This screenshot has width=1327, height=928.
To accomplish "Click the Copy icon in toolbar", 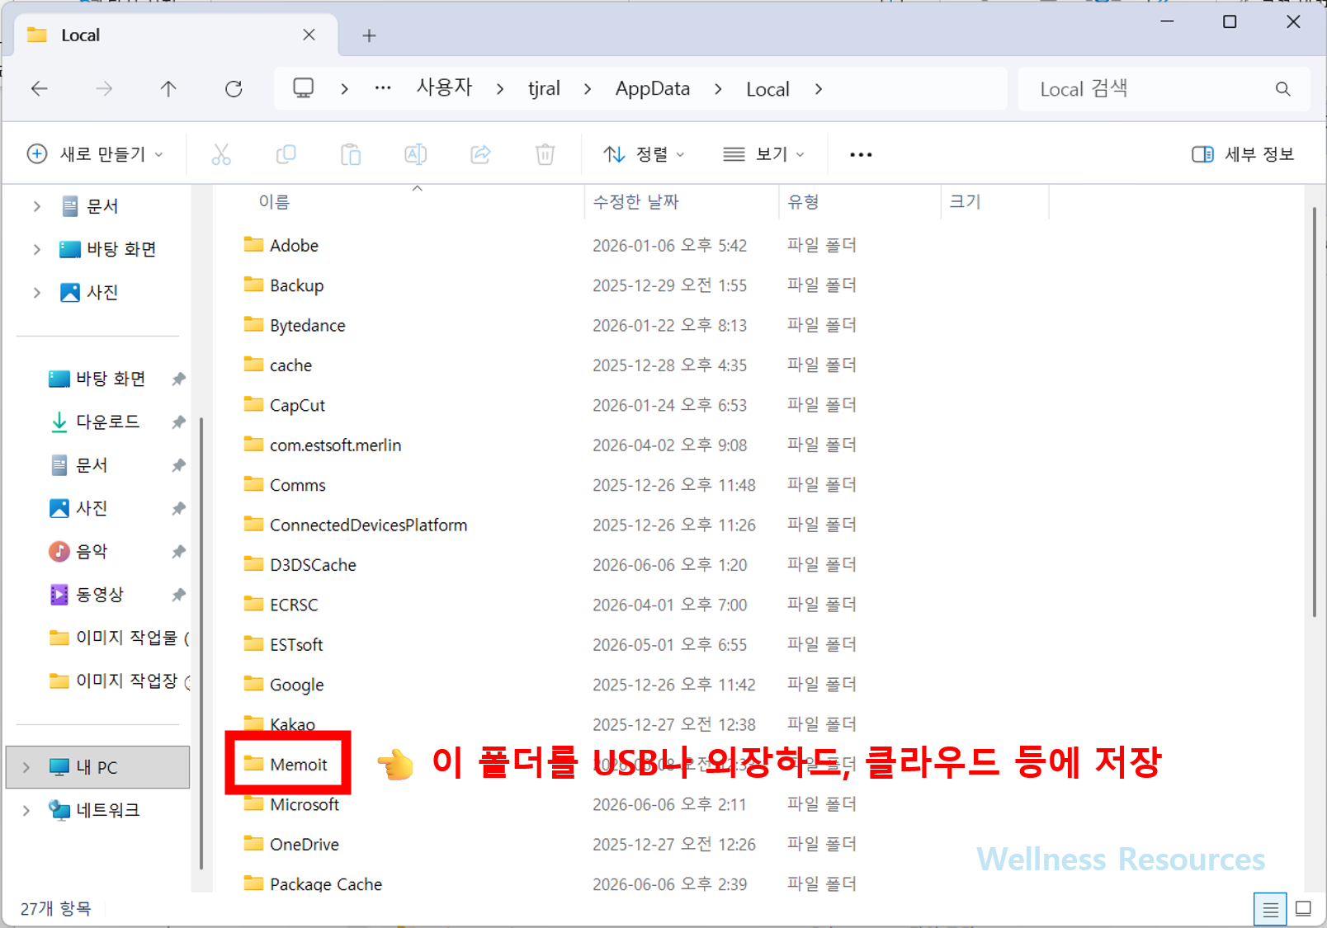I will tap(286, 154).
